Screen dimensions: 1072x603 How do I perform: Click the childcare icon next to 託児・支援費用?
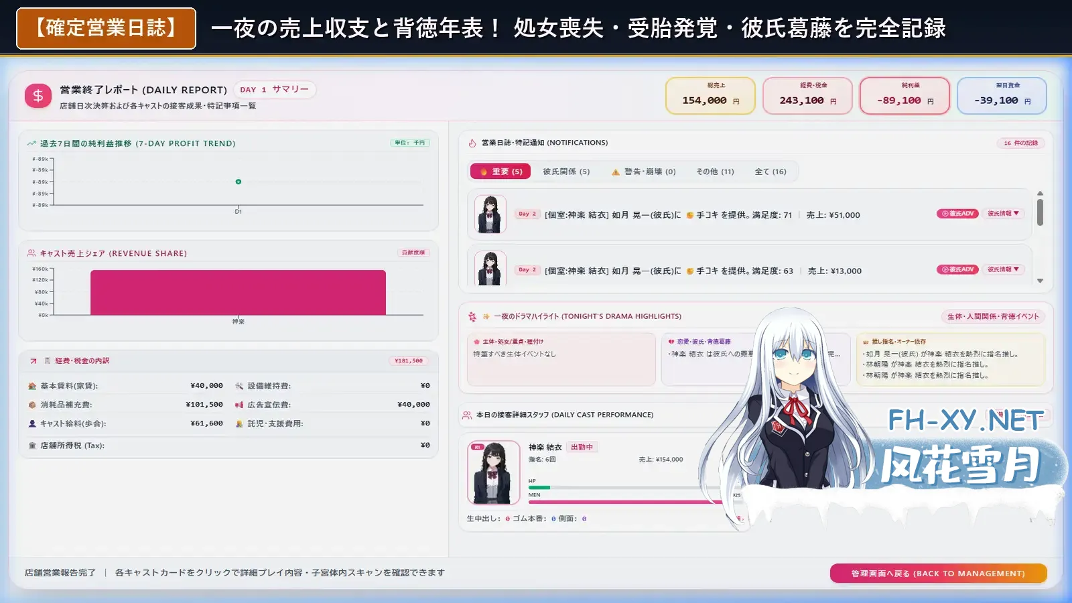pos(239,423)
